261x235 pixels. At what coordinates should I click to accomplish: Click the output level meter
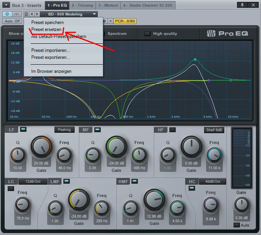242,158
